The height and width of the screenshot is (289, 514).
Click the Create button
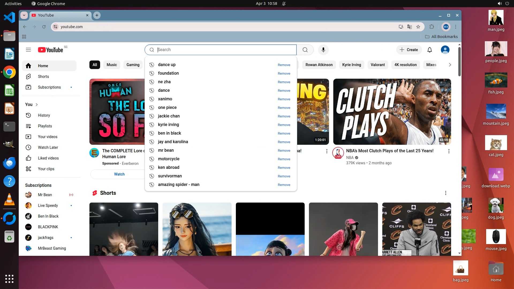tap(409, 50)
